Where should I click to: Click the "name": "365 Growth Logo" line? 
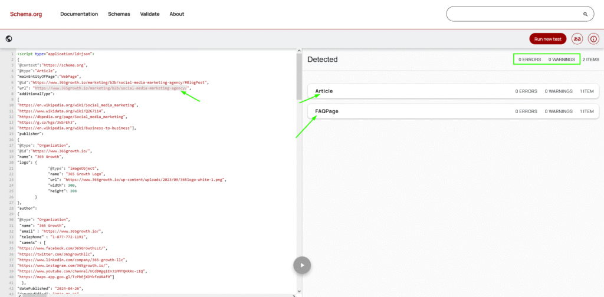pos(76,174)
